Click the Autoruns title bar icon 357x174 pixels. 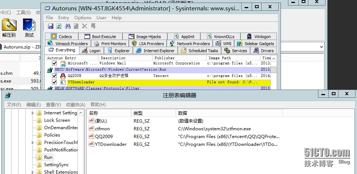[48, 9]
